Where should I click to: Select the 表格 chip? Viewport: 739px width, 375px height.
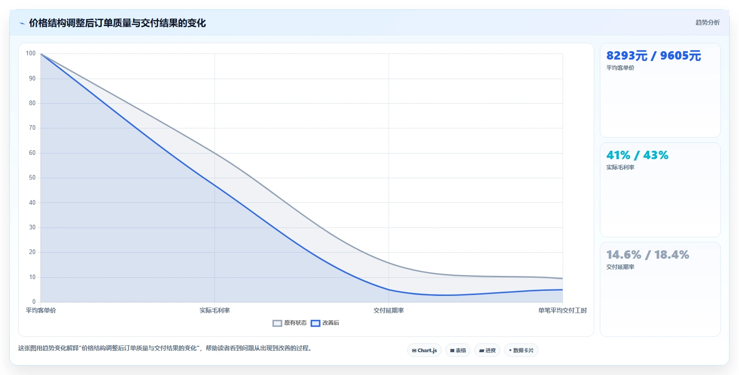(458, 350)
